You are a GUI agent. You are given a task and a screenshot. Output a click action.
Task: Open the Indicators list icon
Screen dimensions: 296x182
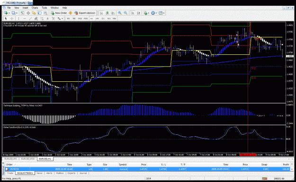point(145,13)
